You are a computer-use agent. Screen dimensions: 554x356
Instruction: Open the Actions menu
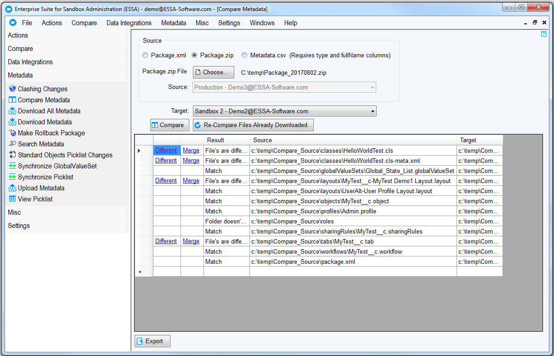click(x=52, y=23)
